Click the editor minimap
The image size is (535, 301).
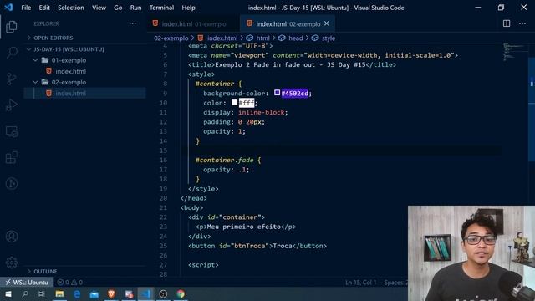pyautogui.click(x=514, y=53)
